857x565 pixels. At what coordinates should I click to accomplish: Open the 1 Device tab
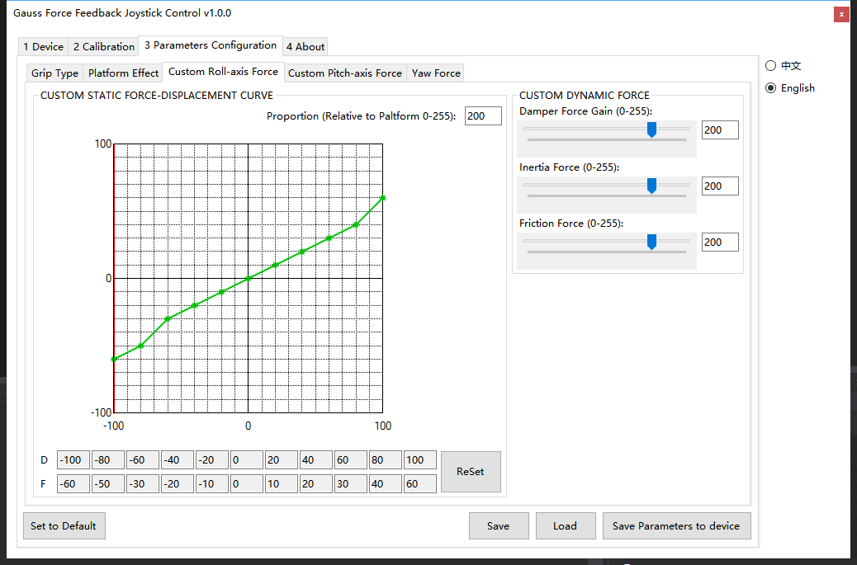43,46
